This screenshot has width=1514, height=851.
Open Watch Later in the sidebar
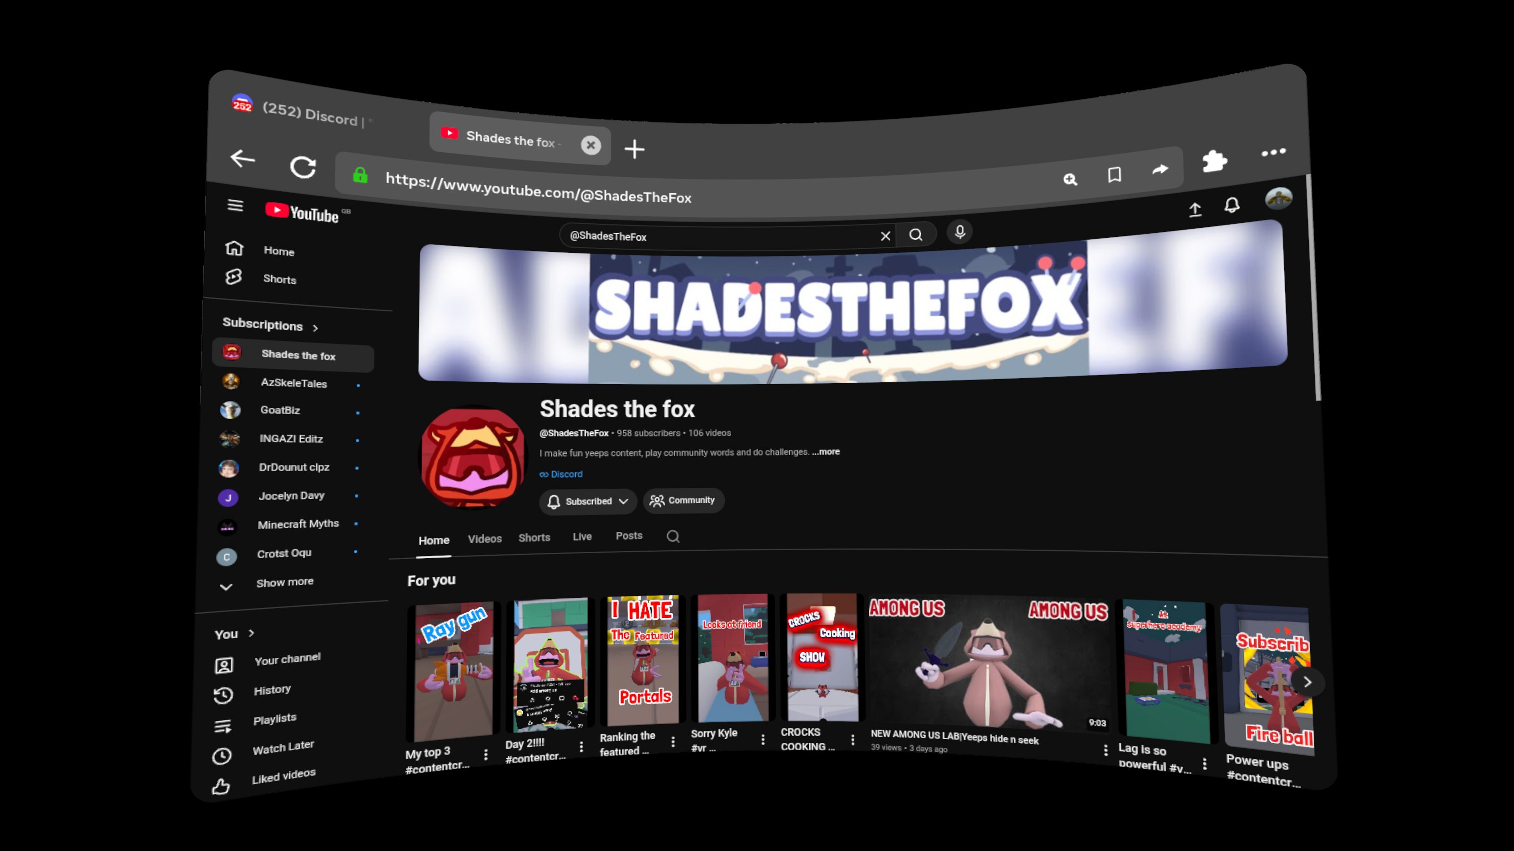pyautogui.click(x=283, y=747)
